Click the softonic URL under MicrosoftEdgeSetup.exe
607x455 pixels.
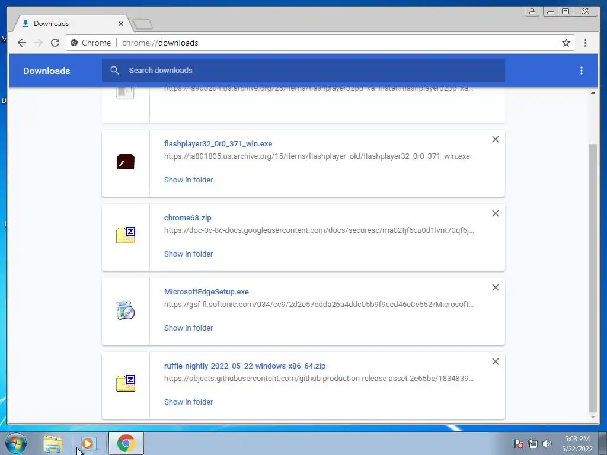point(319,304)
